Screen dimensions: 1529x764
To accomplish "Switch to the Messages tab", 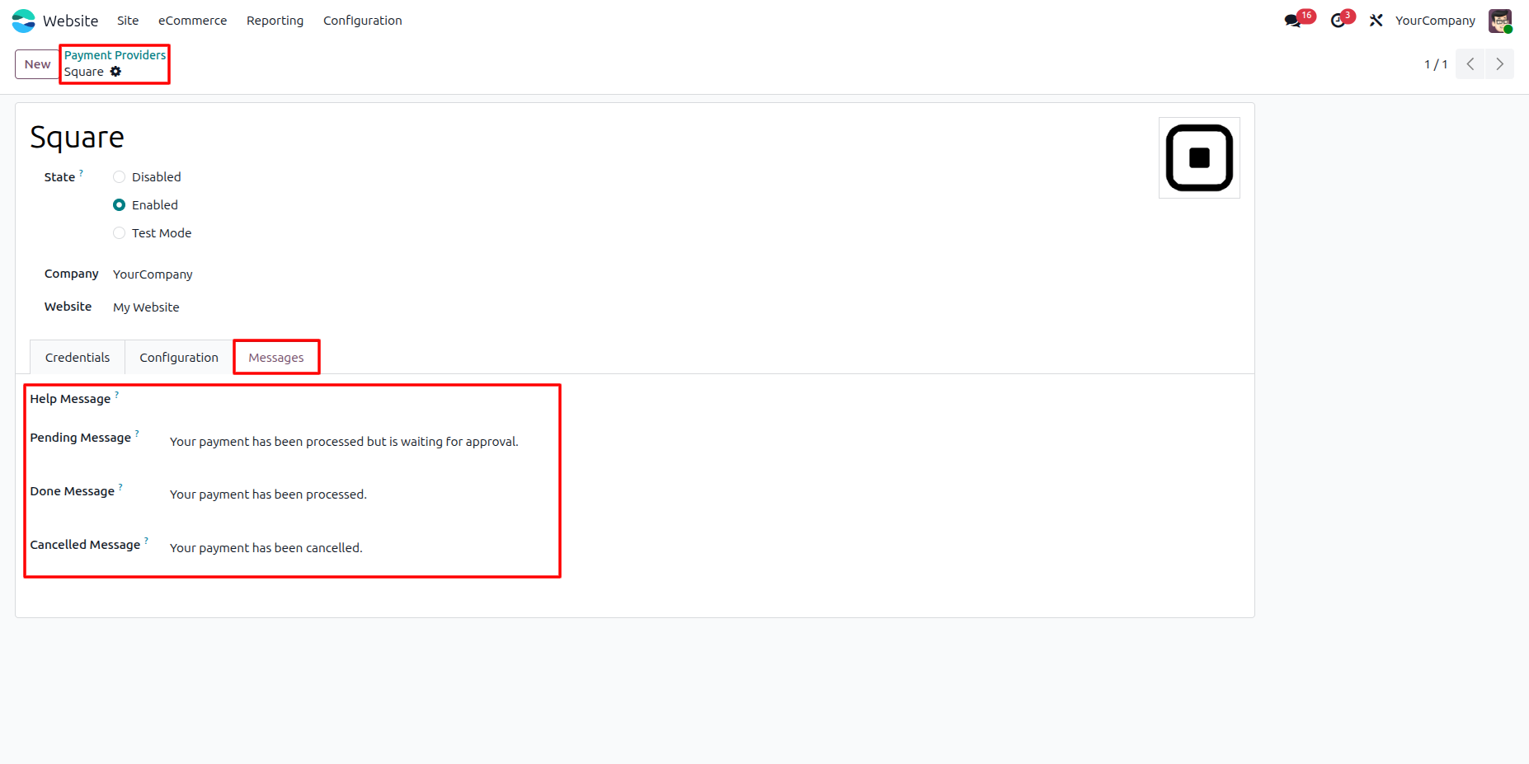I will pyautogui.click(x=276, y=358).
